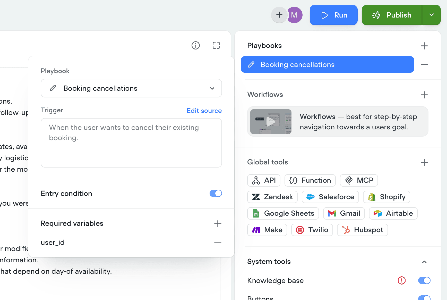Toggle the Knowledge base switch

coord(424,280)
